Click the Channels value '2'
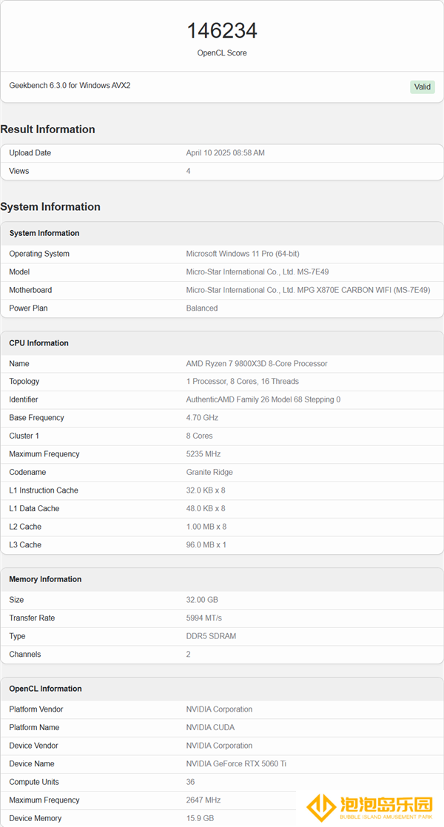 (x=188, y=654)
